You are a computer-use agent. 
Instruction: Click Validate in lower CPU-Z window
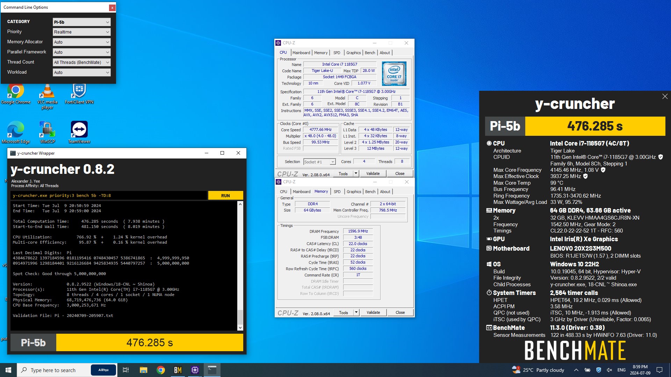[x=373, y=312]
